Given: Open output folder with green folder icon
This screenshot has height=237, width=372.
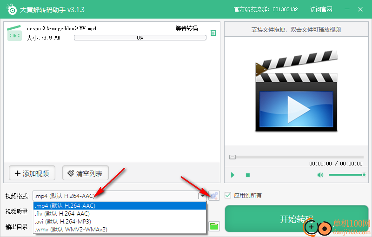Looking at the screenshot, I should click(214, 226).
